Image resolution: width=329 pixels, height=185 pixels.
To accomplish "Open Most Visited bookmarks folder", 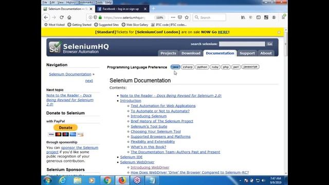I will pos(54,25).
